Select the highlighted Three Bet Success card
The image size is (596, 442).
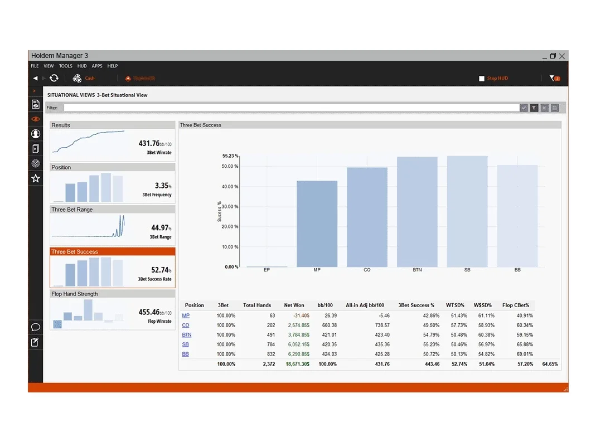pyautogui.click(x=113, y=268)
